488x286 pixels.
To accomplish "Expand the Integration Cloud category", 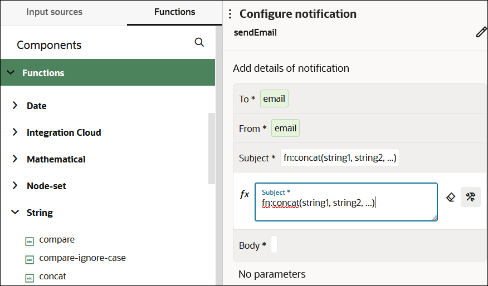I will 15,132.
